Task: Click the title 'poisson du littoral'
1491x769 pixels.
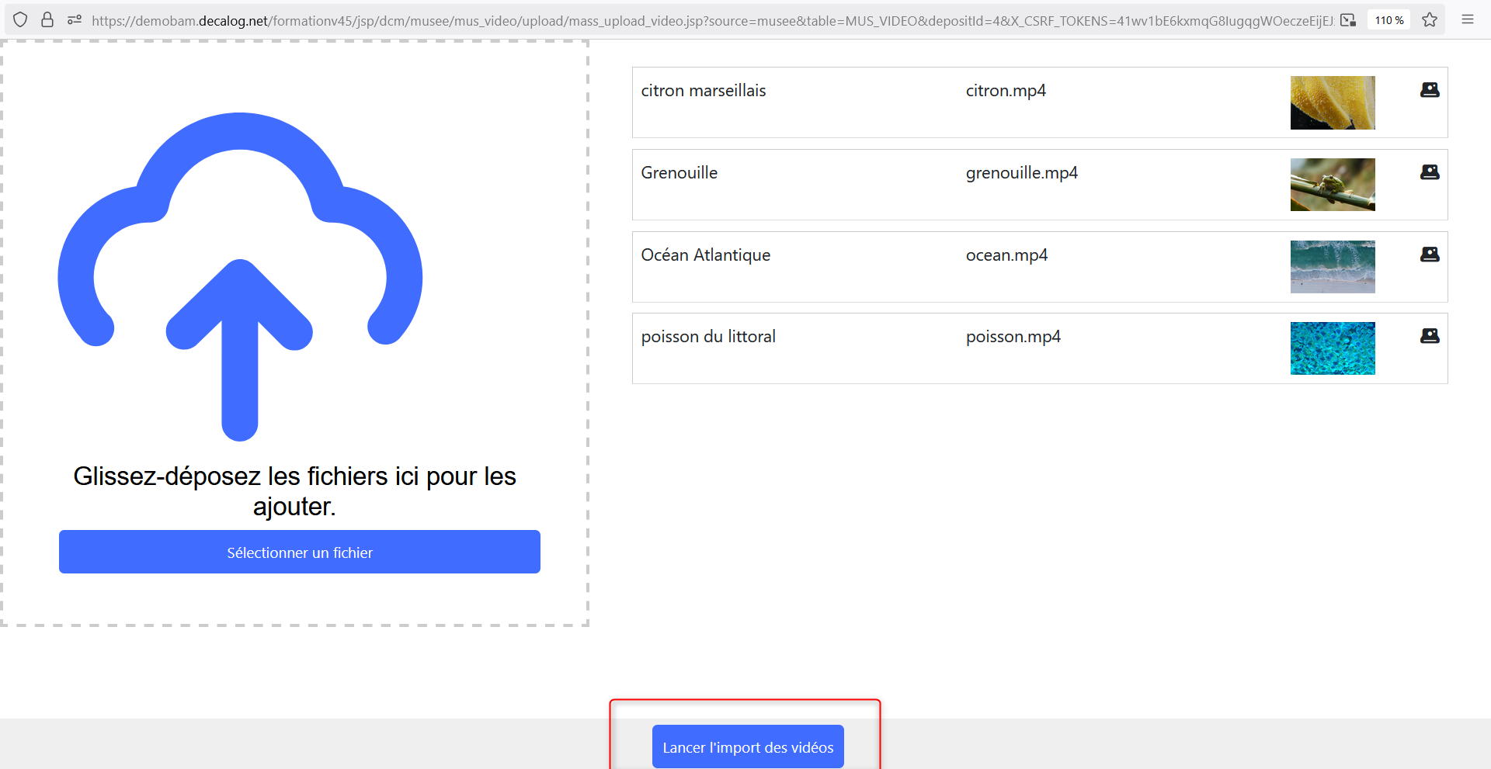Action: click(x=708, y=337)
